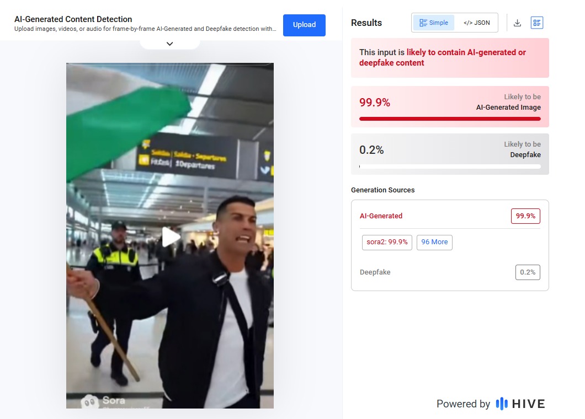This screenshot has height=419, width=585.
Task: Select the Deepfake label under Generation Sources
Action: coord(375,272)
